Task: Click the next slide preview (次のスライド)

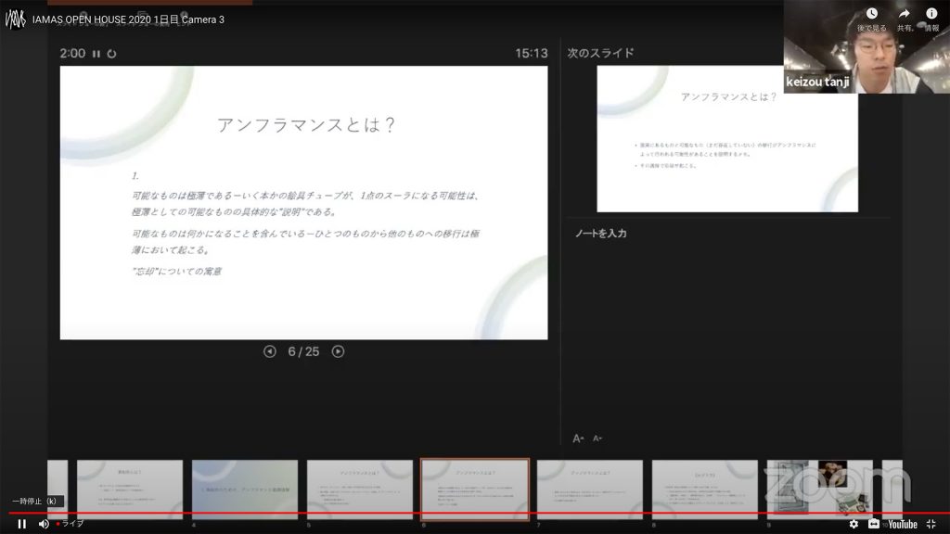Action: coord(727,139)
